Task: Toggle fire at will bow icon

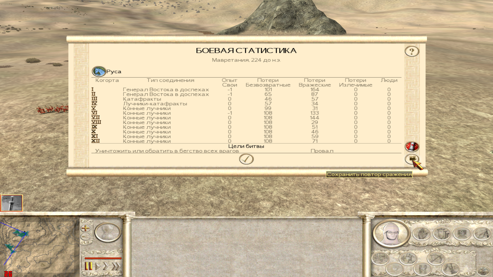Action: click(436, 258)
